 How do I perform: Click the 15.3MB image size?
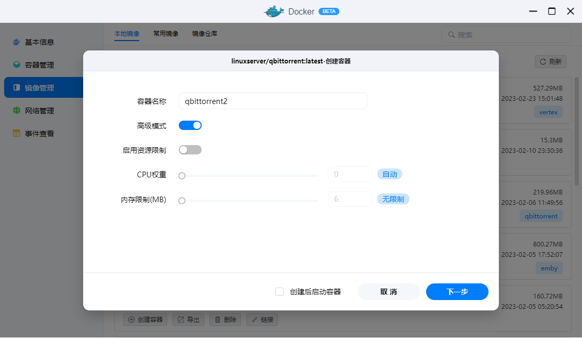pos(551,140)
